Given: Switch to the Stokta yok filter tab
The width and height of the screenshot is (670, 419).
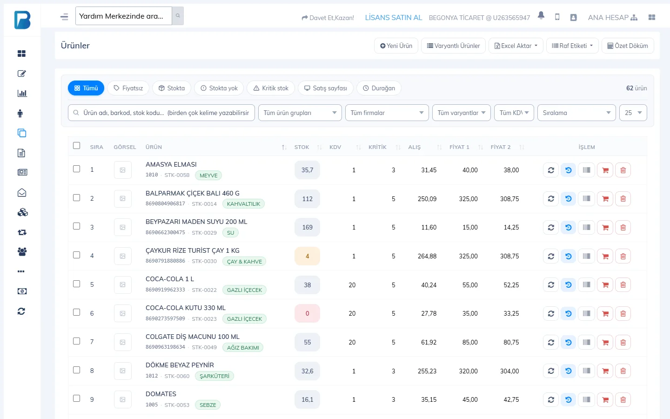Looking at the screenshot, I should click(219, 88).
